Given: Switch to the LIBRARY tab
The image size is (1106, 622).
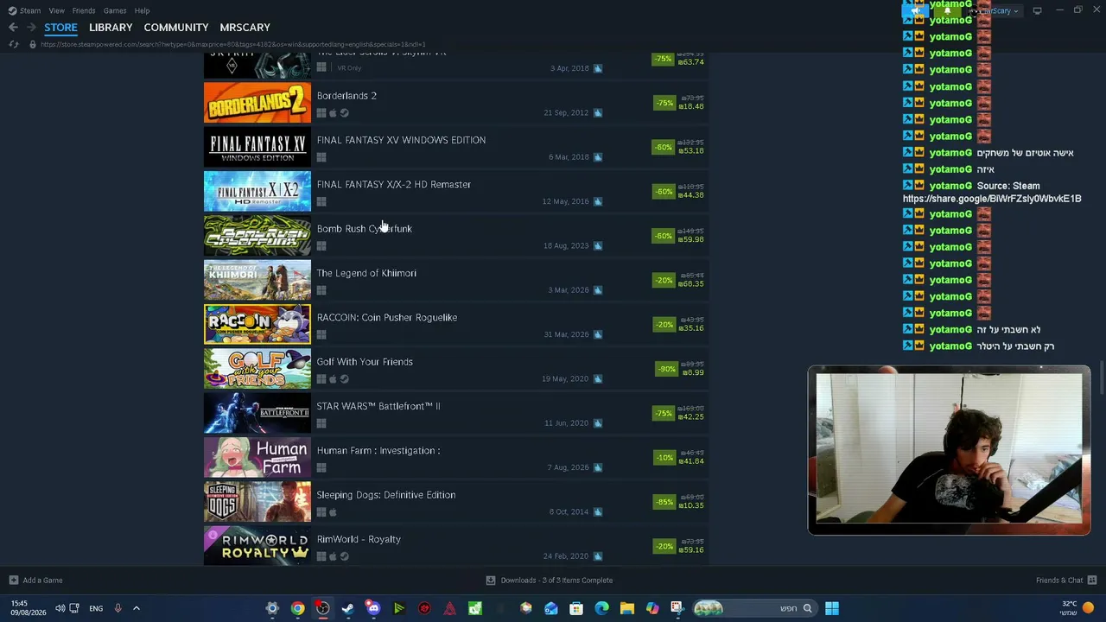Looking at the screenshot, I should [x=111, y=28].
